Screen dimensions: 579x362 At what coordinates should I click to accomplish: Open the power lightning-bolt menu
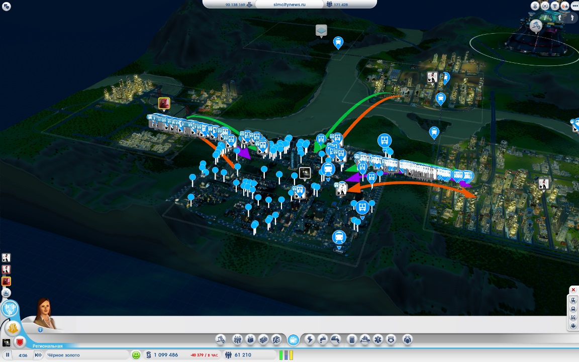(x=310, y=339)
